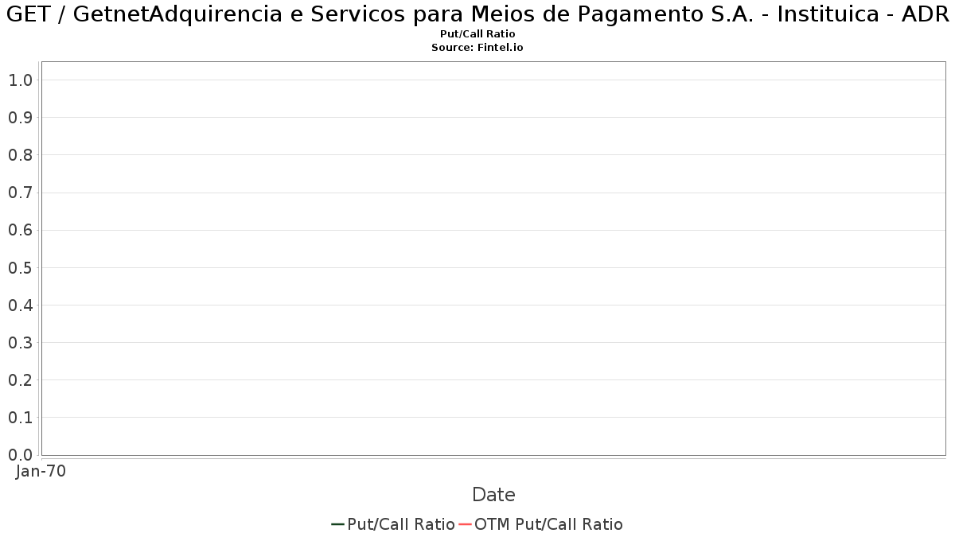This screenshot has height=537, width=955.
Task: Click the 0.9 y-axis label
Action: point(20,118)
